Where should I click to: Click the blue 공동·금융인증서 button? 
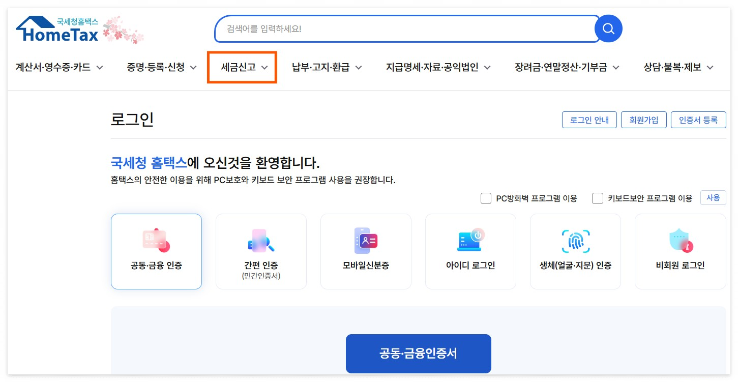point(419,354)
